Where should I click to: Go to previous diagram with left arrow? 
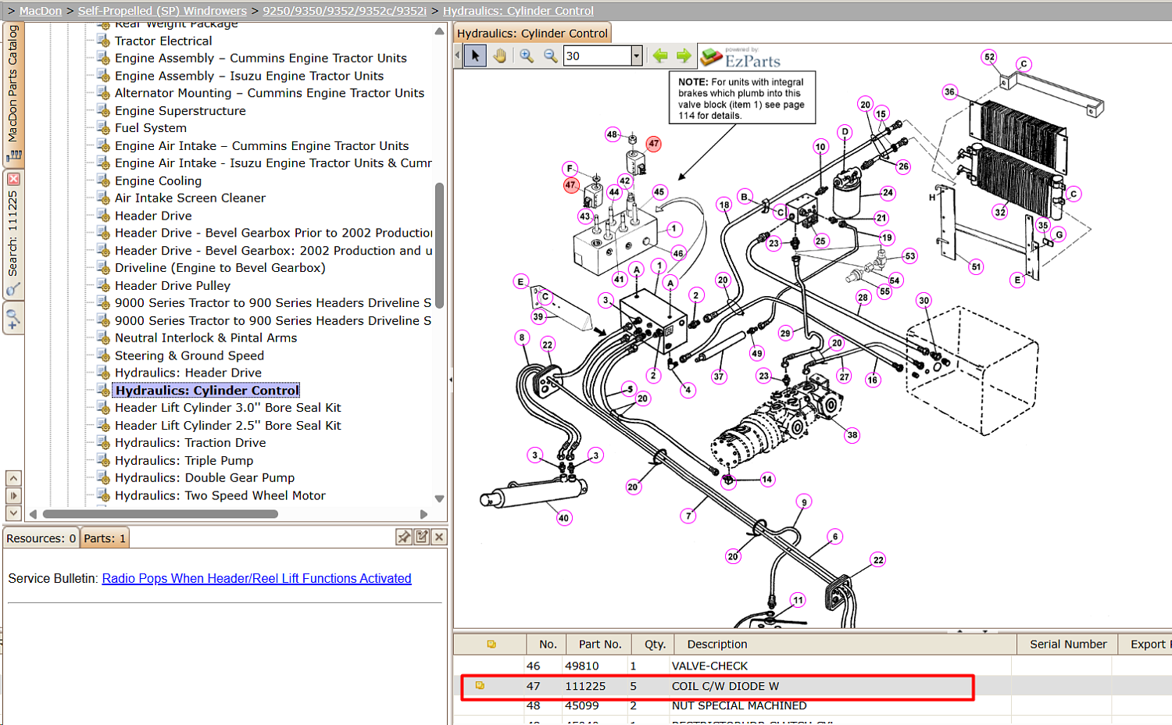[x=660, y=55]
